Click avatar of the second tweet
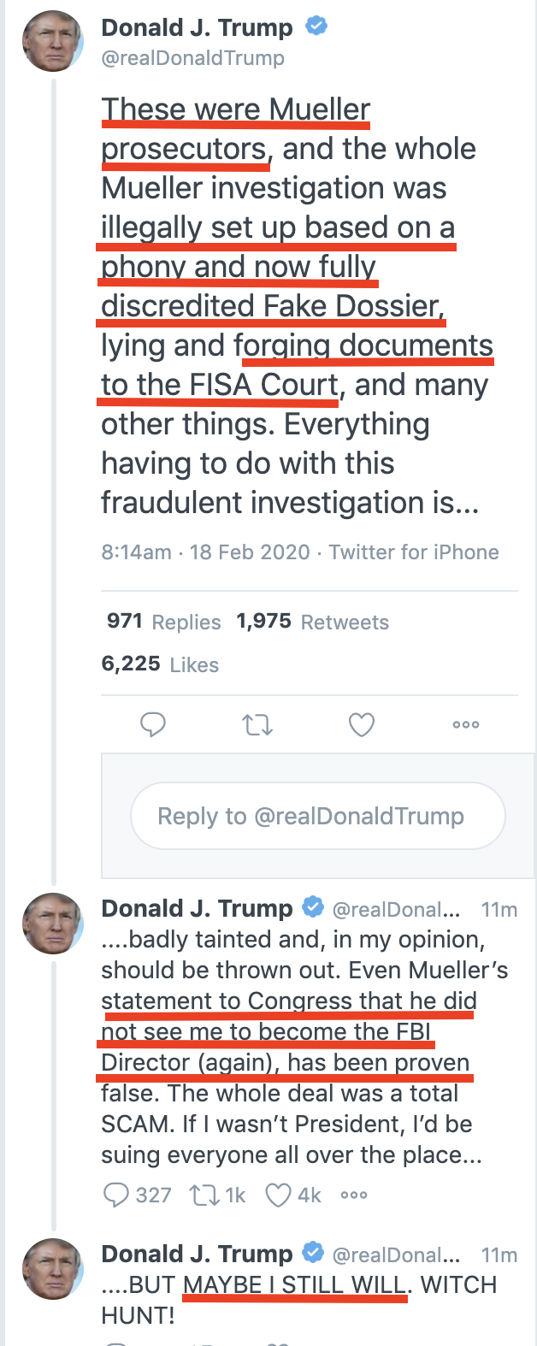 pyautogui.click(x=52, y=924)
